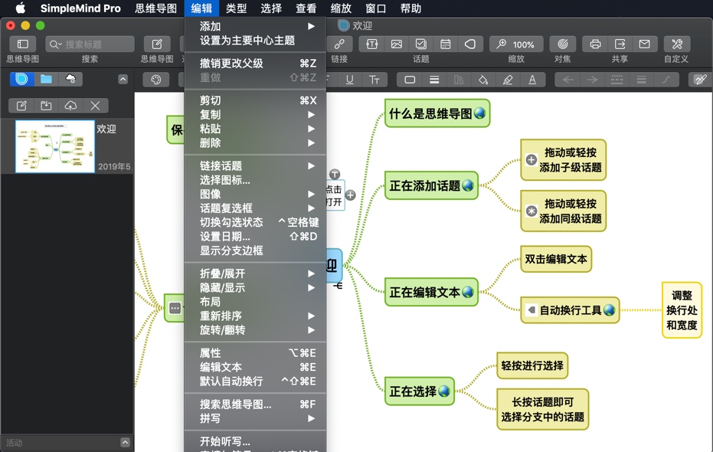Collapse the sidebar section with chevron up
The width and height of the screenshot is (713, 452).
(x=123, y=79)
